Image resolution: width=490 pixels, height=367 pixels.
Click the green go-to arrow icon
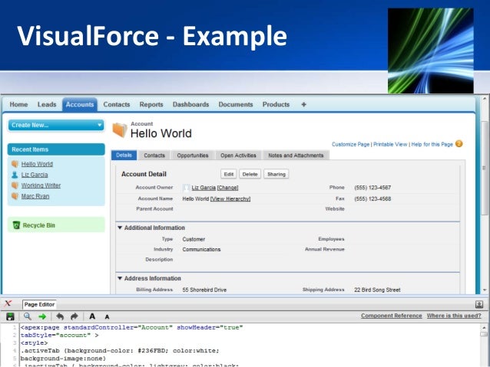tap(42, 316)
